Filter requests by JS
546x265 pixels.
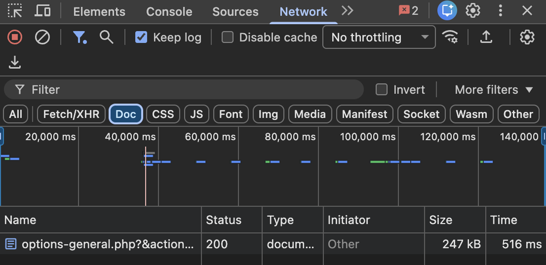197,114
